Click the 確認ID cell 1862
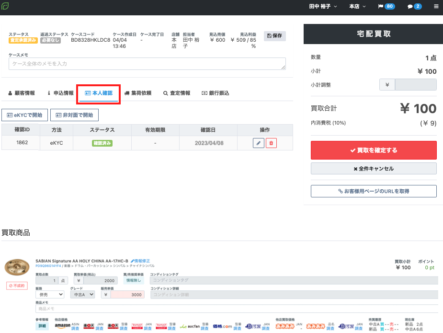 coord(22,142)
